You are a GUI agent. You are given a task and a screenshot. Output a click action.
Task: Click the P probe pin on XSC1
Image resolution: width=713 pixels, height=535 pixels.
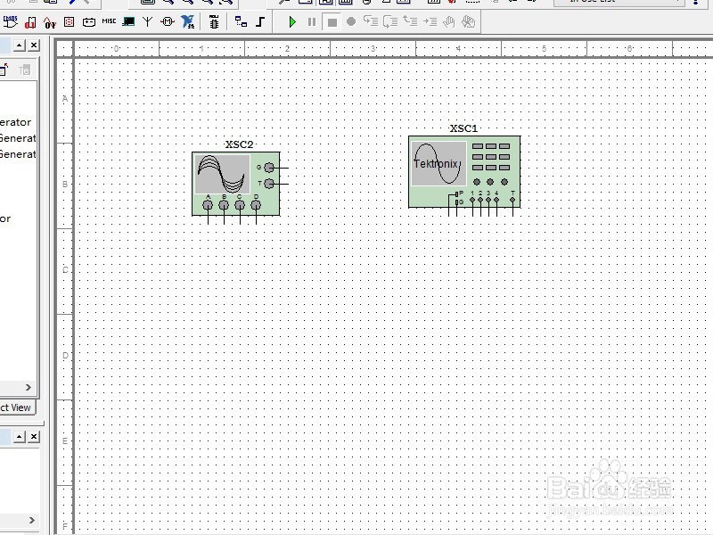click(456, 194)
